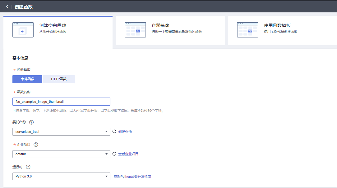Open help icon beside 企业项目
337x188 pixels.
click(36, 145)
